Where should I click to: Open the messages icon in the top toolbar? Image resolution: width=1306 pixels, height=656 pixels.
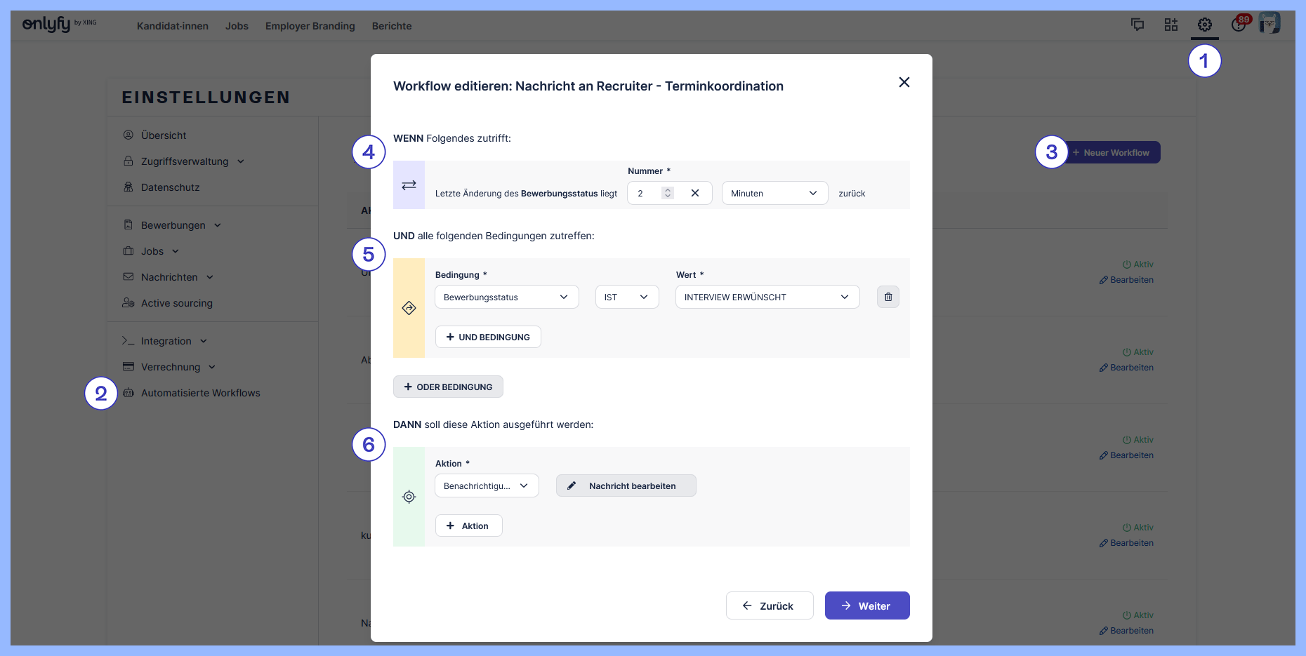(x=1137, y=24)
